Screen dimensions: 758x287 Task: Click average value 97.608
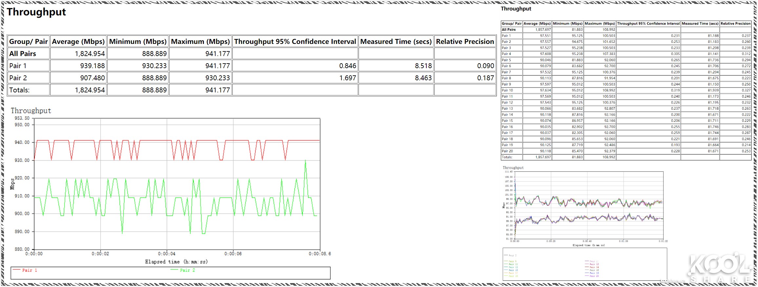pos(545,54)
